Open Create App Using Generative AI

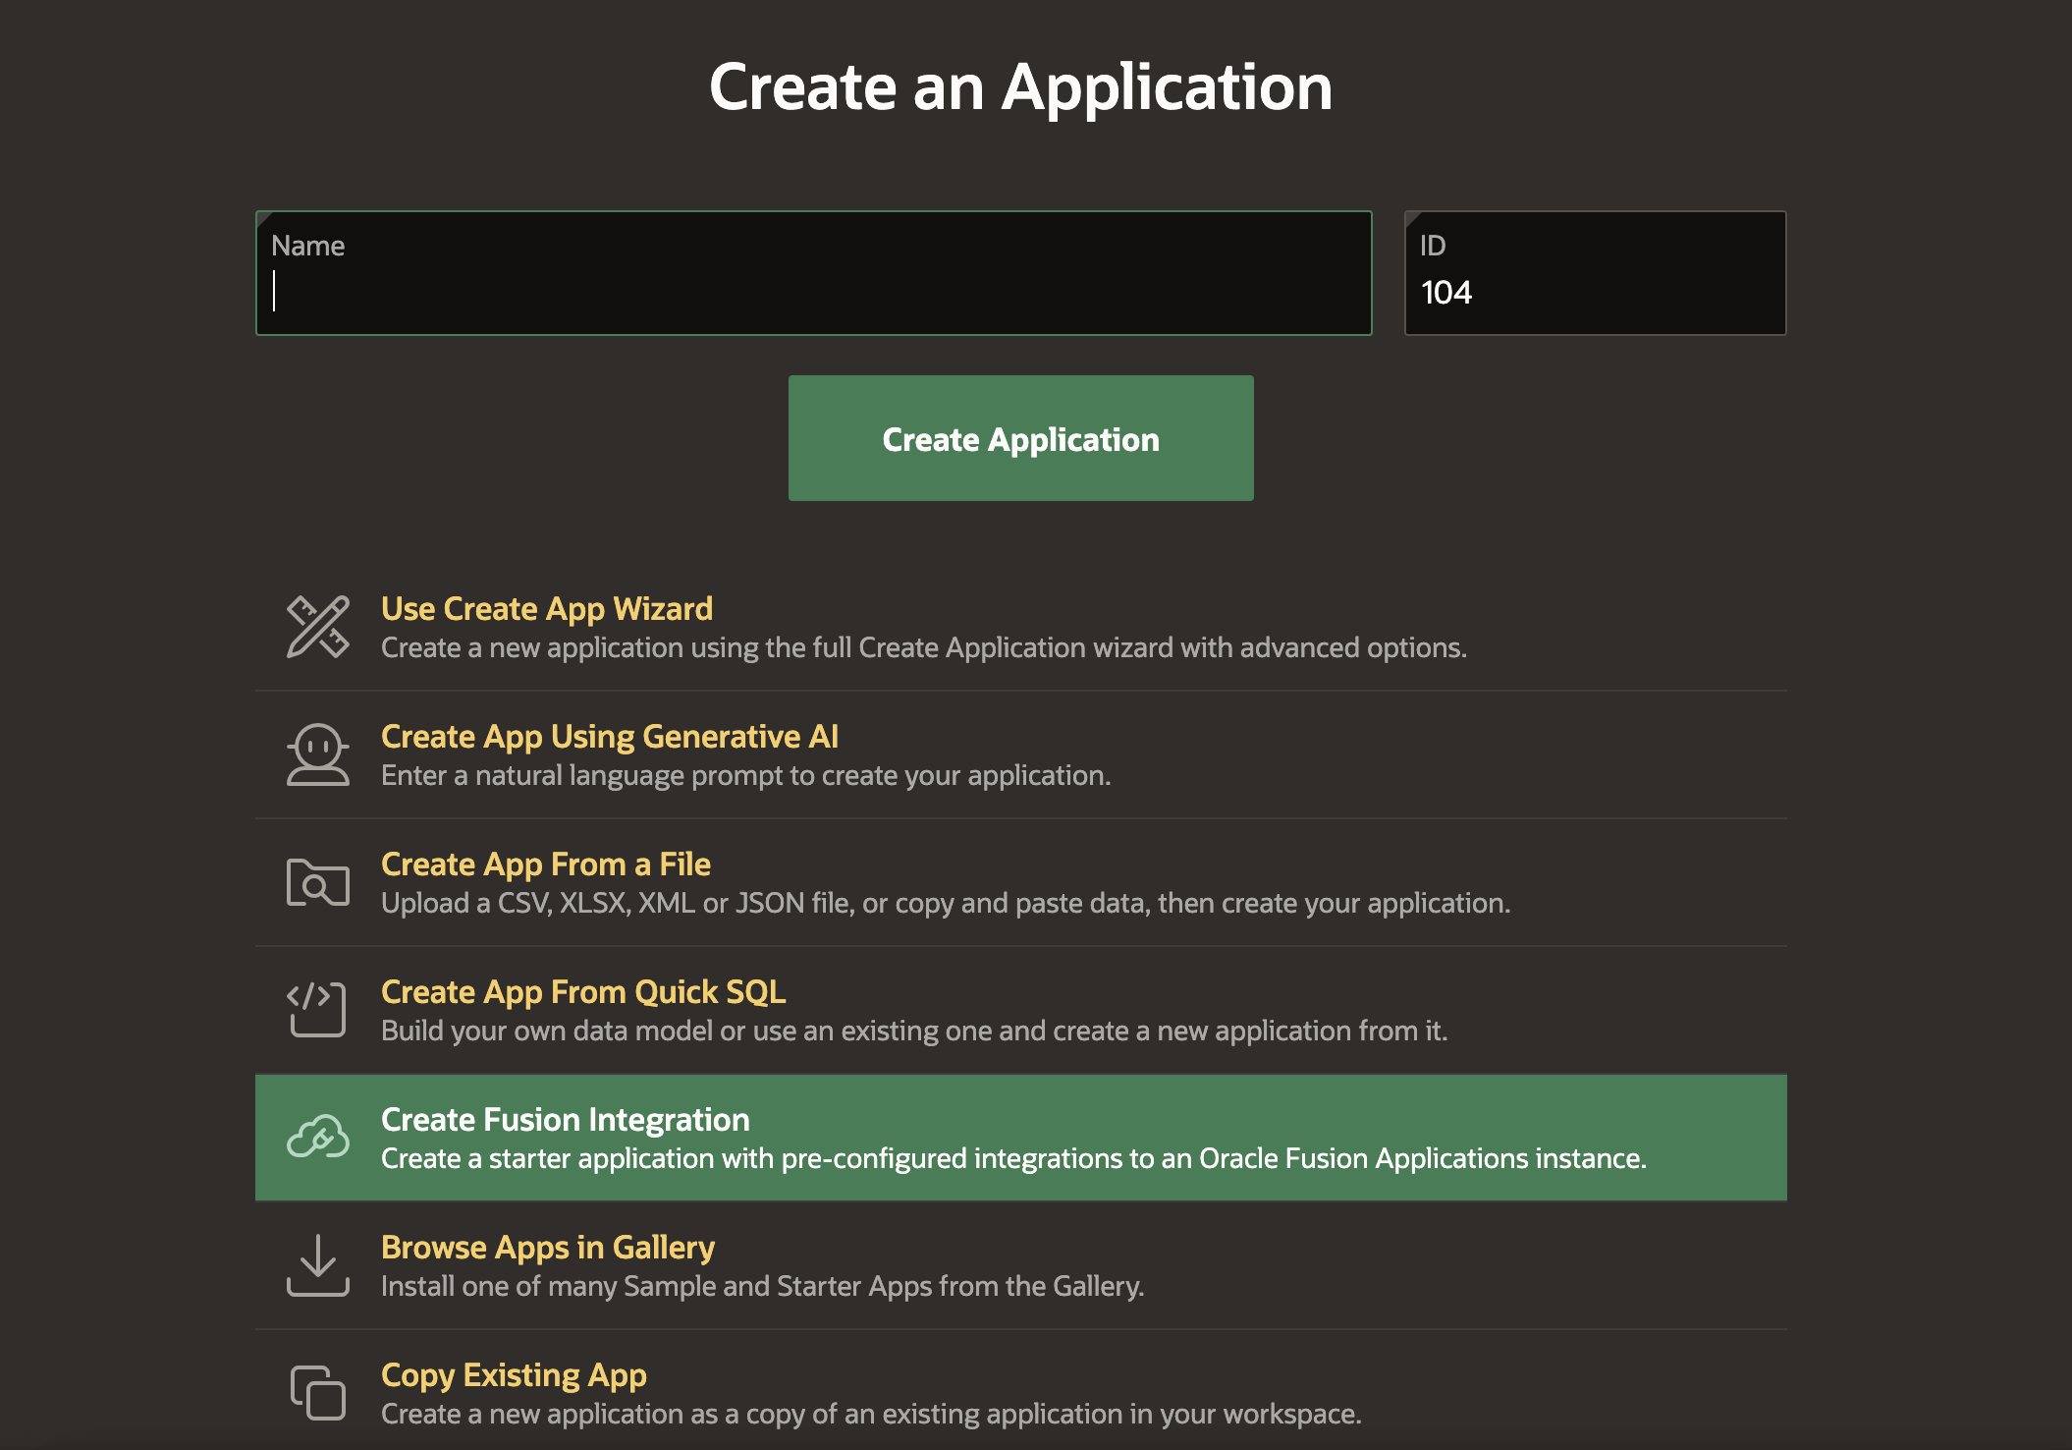(610, 737)
